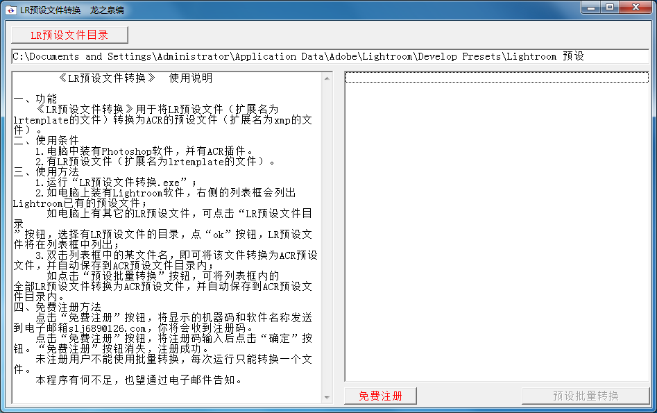The image size is (657, 413).
Task: Click the line 1.运行“LR预设文件转换.exe”
Action: click(x=116, y=183)
